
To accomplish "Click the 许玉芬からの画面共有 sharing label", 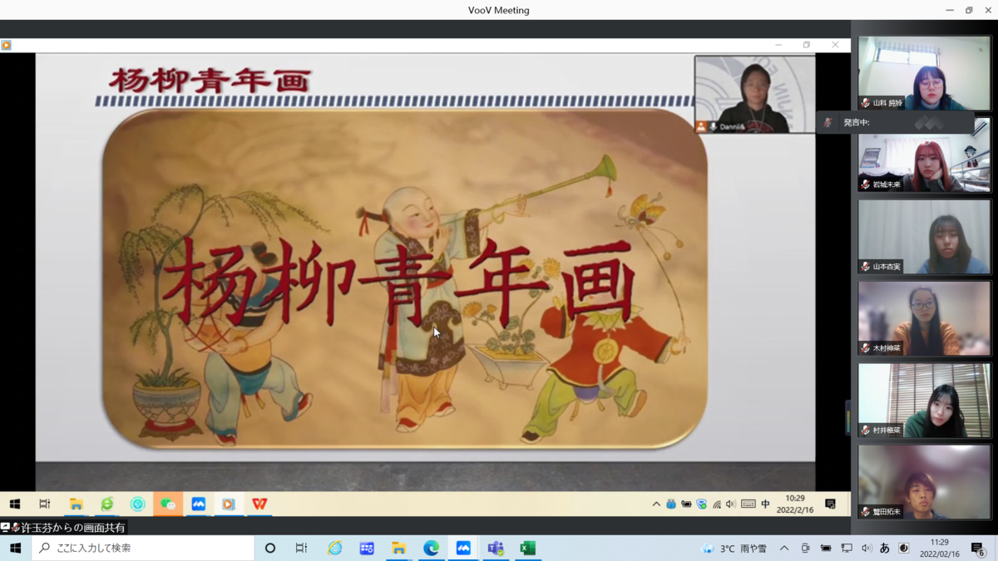I will point(73,528).
